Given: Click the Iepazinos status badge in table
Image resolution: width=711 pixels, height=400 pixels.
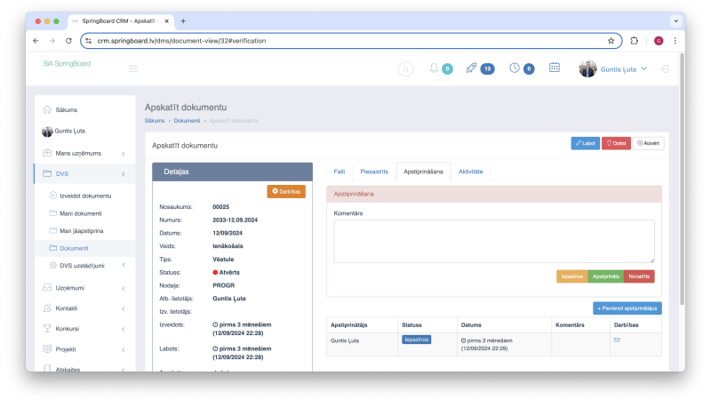Looking at the screenshot, I should (x=416, y=340).
